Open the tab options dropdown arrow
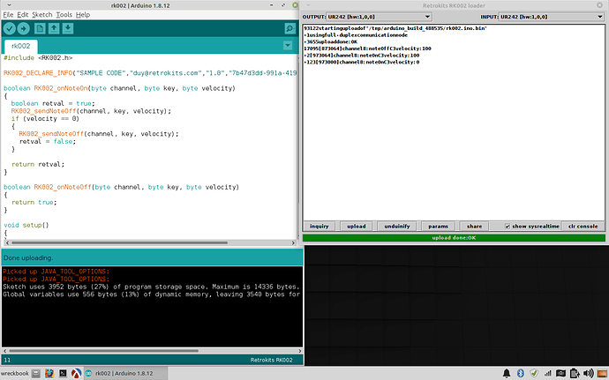609x380 pixels. (289, 46)
